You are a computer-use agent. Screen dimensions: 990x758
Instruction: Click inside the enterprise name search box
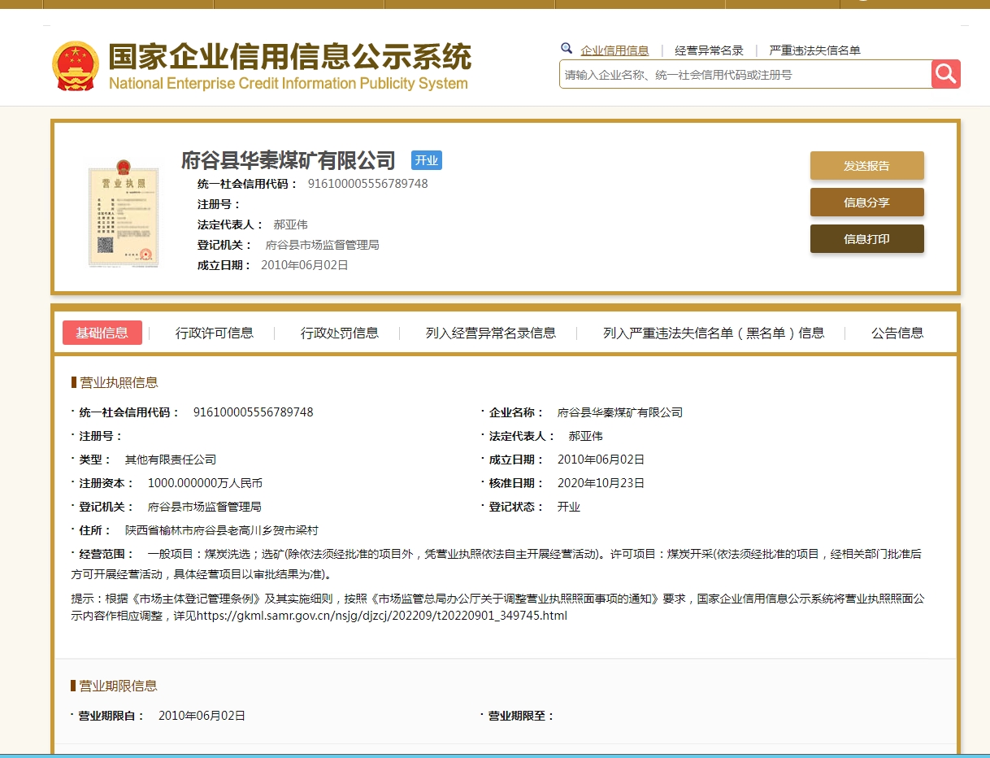(744, 75)
